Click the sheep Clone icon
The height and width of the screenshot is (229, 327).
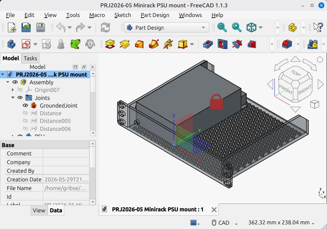pos(90,44)
